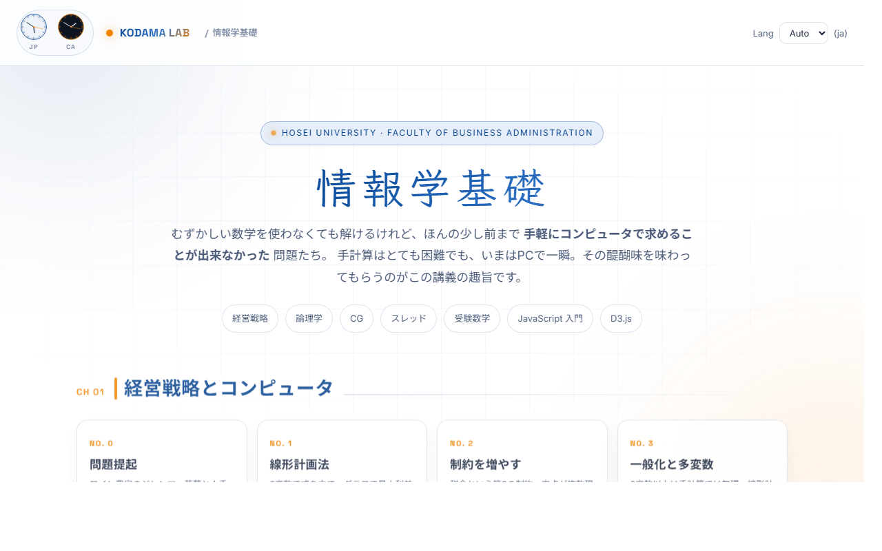Select the 論理学 topic chip
Image resolution: width=882 pixels, height=551 pixels.
[309, 319]
